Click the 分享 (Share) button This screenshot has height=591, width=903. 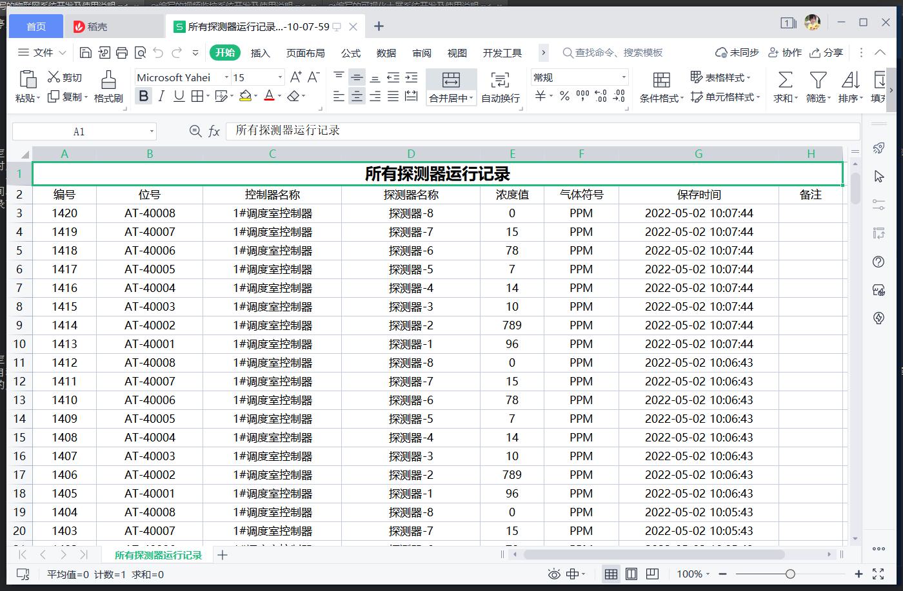pyautogui.click(x=827, y=53)
